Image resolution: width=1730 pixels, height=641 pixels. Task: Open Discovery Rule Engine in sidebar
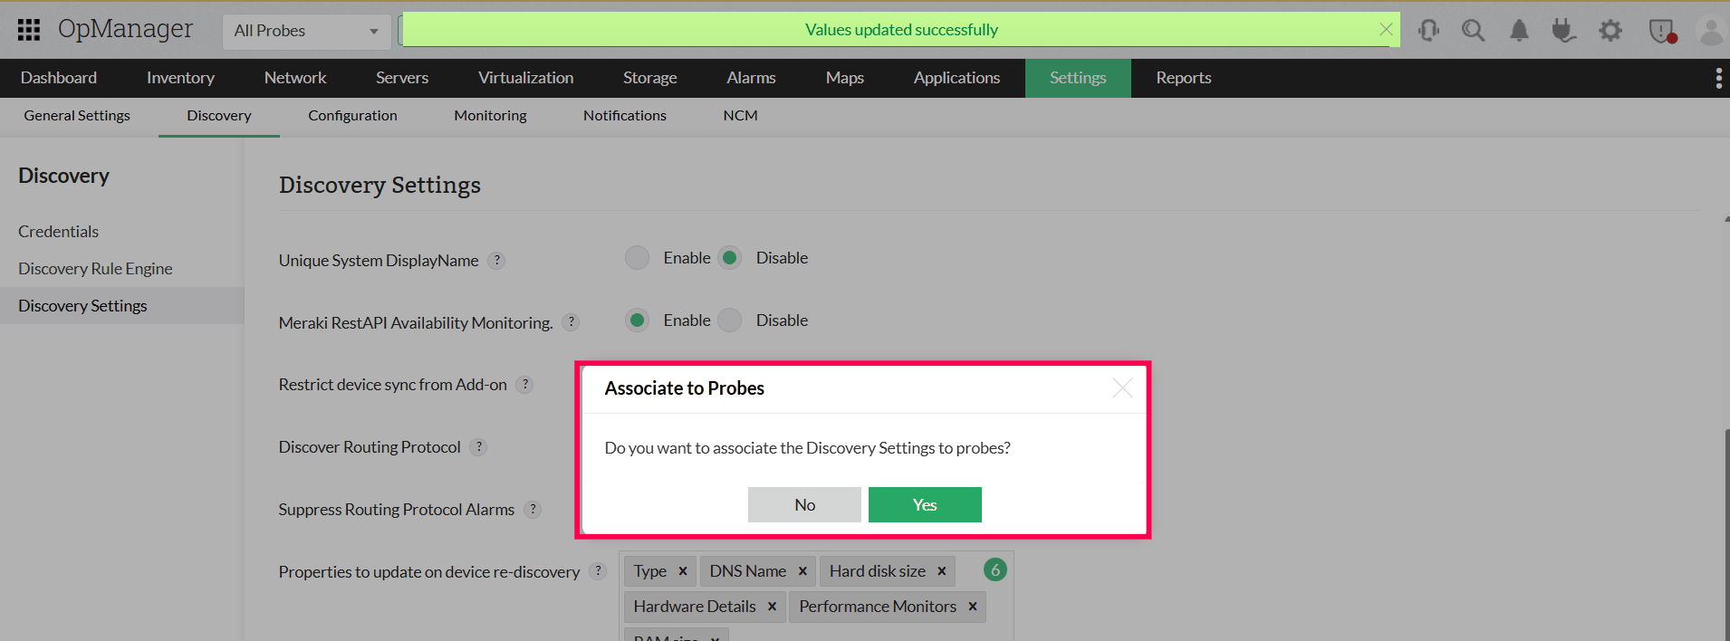[x=95, y=269]
